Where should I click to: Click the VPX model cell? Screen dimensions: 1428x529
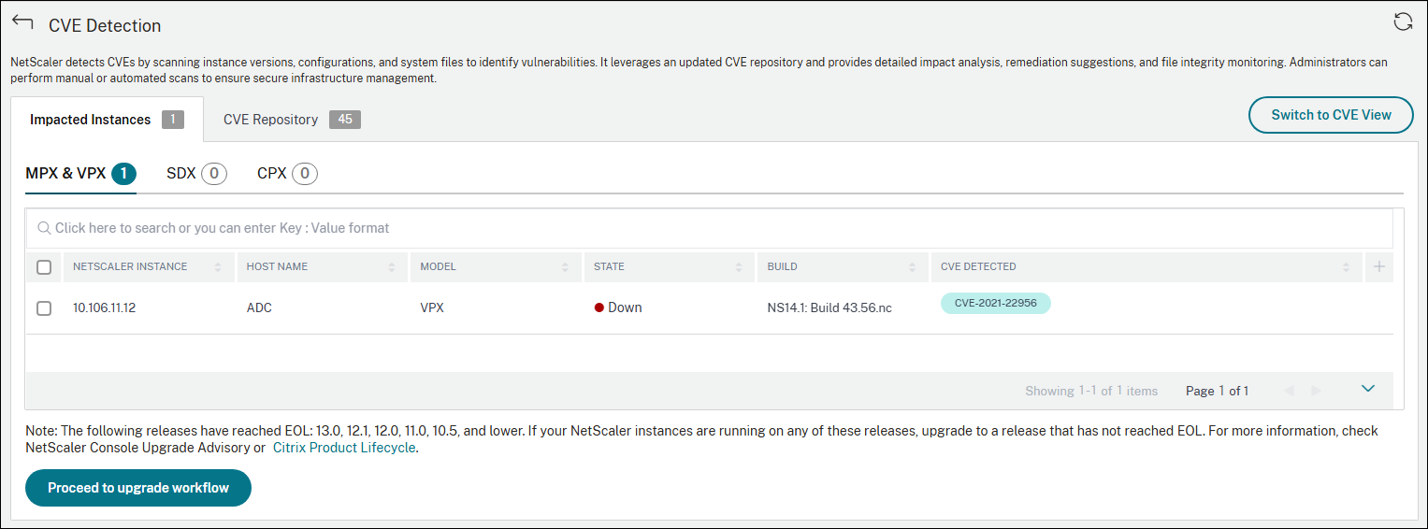coord(432,307)
